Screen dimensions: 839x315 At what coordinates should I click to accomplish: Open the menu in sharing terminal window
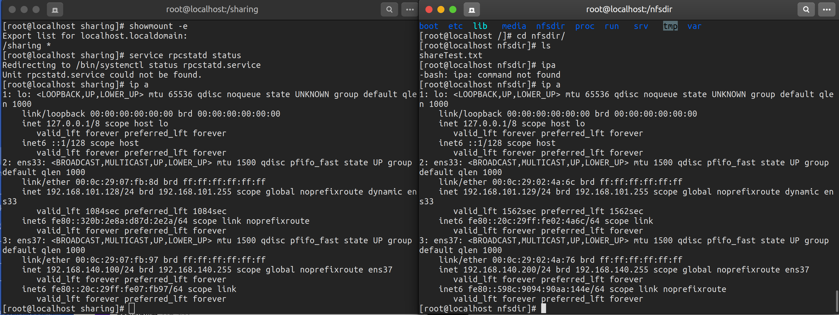pyautogui.click(x=410, y=9)
